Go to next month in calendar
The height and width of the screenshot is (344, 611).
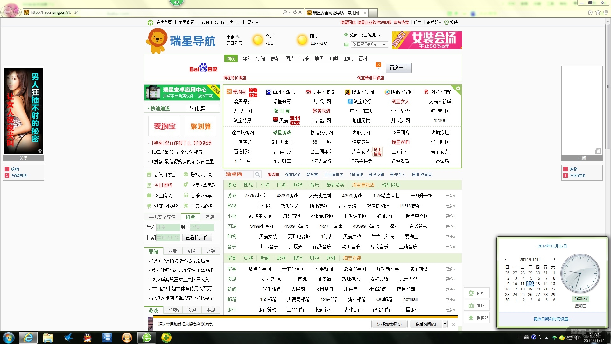554,259
